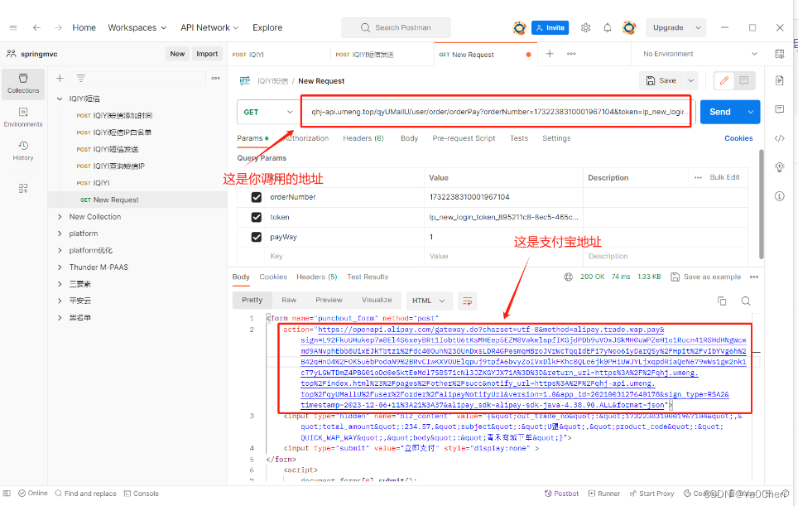Switch to the request Body tab

click(x=409, y=138)
